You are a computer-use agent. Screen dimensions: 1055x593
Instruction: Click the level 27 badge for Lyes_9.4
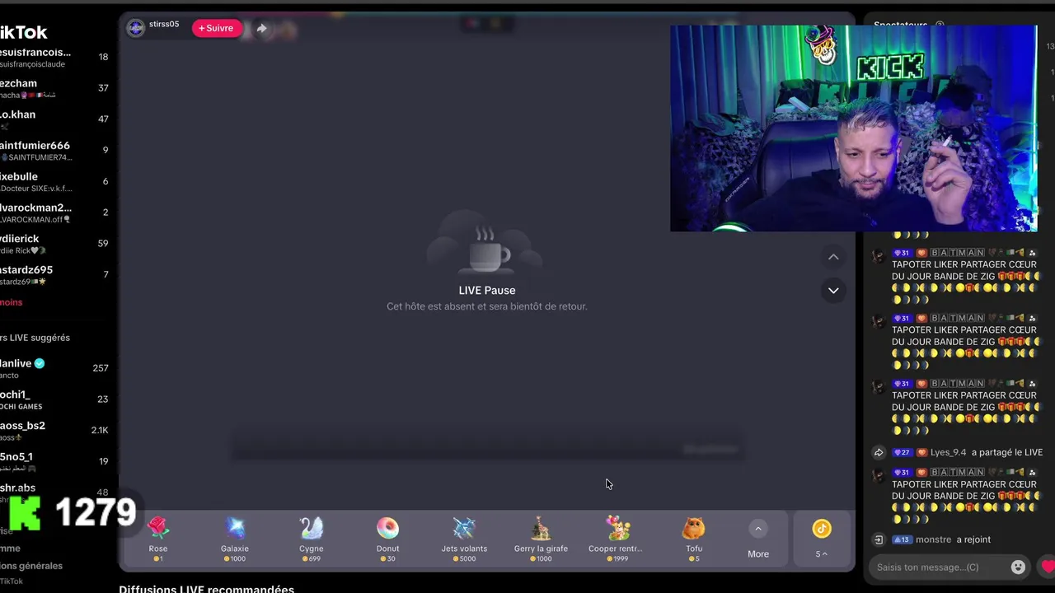point(902,452)
